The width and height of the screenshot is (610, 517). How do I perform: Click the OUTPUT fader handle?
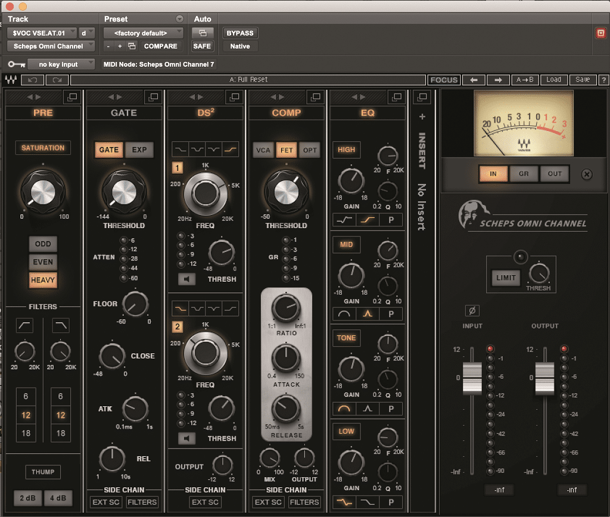(544, 378)
